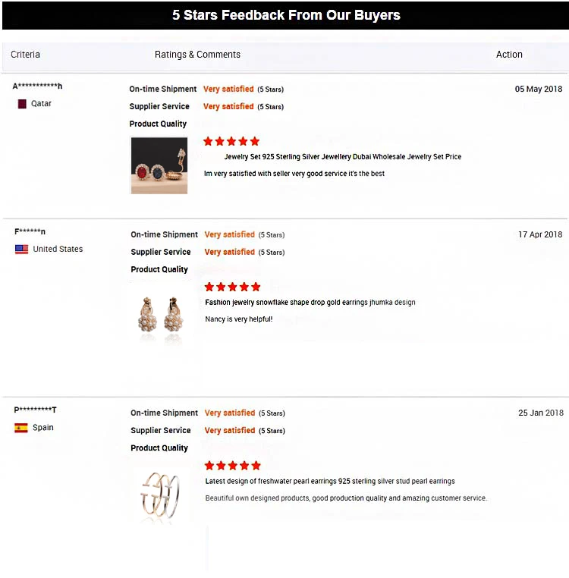This screenshot has height=578, width=569.
Task: Open the freshwater pearl earrings product link
Action: (x=330, y=481)
